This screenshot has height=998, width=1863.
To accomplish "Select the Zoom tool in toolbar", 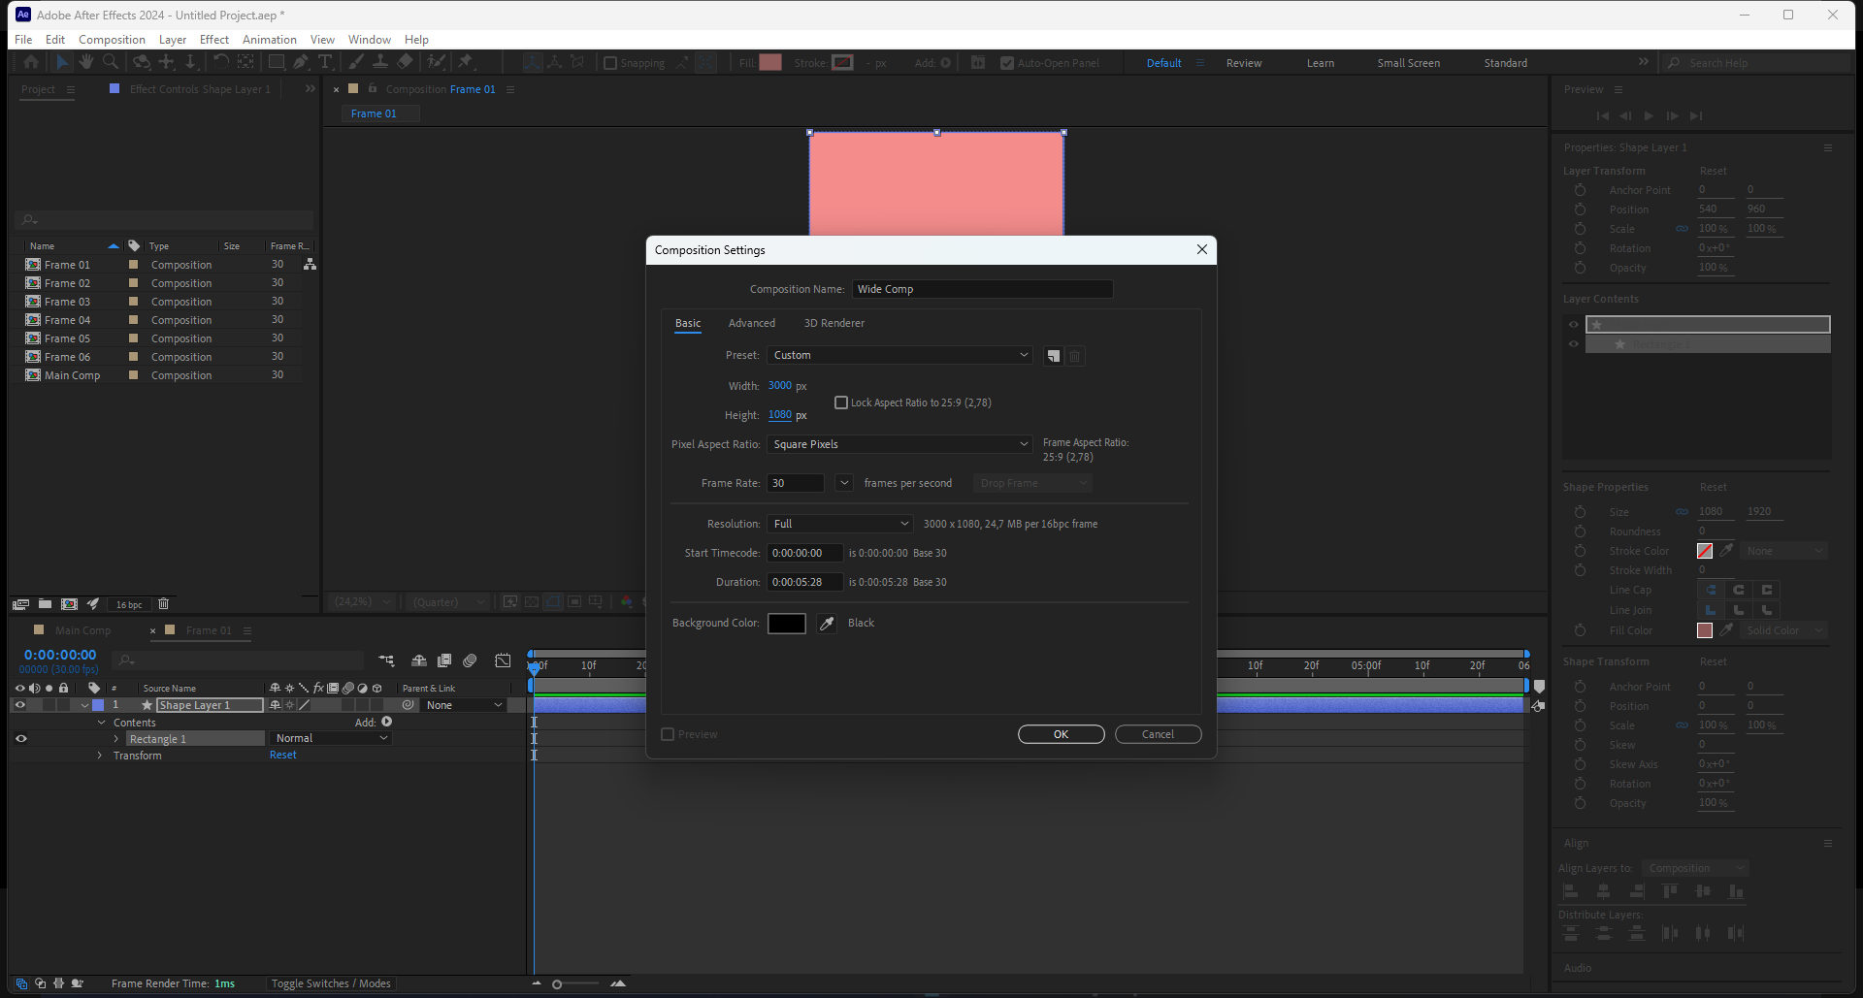I will (111, 62).
